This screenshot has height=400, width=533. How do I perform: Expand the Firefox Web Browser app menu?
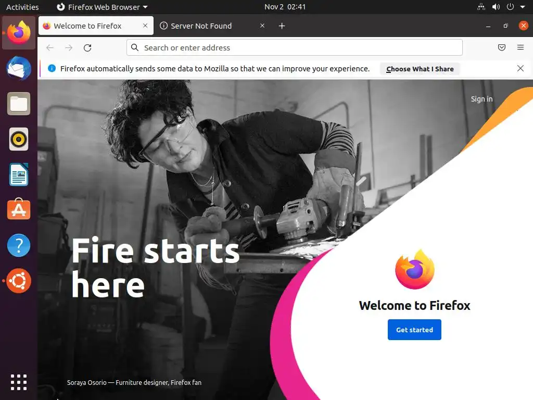(x=102, y=7)
